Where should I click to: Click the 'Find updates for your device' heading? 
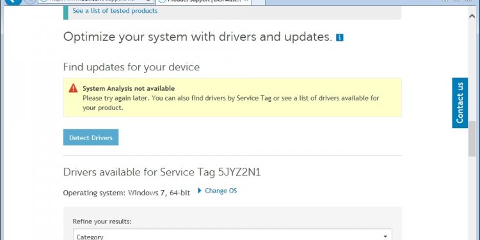click(131, 67)
